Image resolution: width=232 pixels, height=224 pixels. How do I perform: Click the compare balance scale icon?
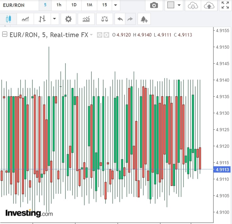[x=105, y=19]
